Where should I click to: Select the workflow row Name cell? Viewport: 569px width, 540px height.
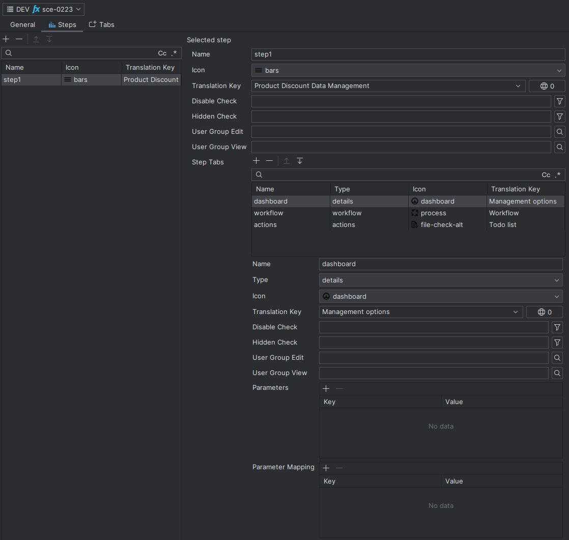coord(291,213)
